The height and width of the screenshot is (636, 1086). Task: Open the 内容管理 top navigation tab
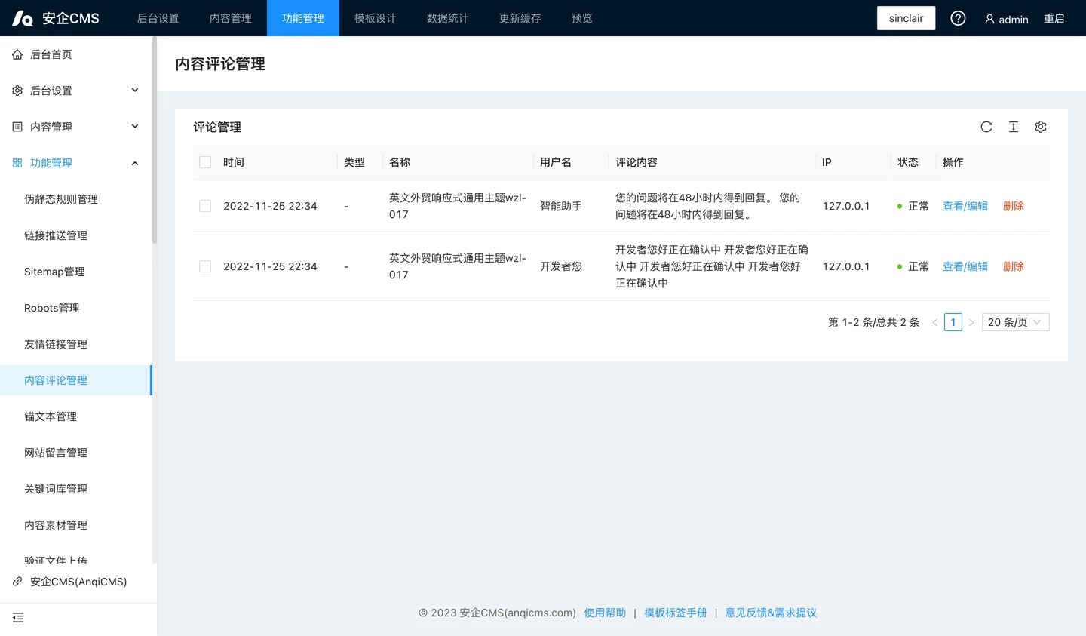231,18
